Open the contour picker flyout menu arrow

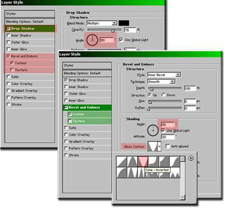pyautogui.click(x=191, y=158)
